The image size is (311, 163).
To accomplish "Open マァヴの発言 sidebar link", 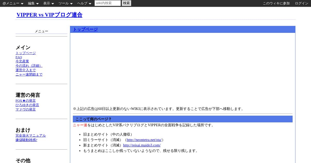I will [26, 109].
